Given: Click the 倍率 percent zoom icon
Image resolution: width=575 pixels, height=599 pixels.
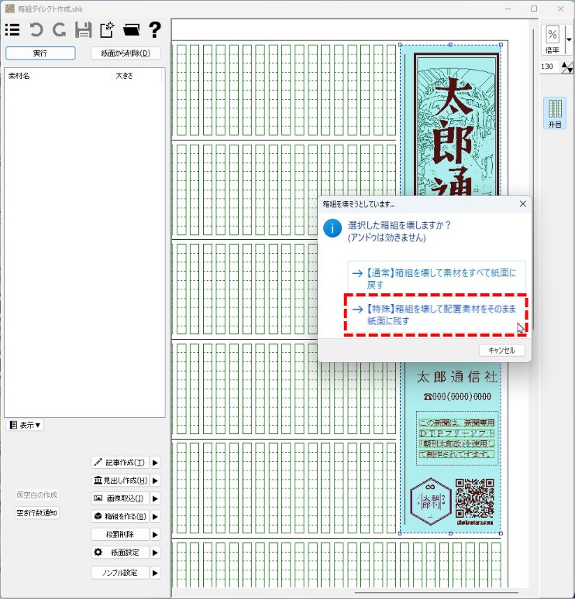Looking at the screenshot, I should (553, 36).
